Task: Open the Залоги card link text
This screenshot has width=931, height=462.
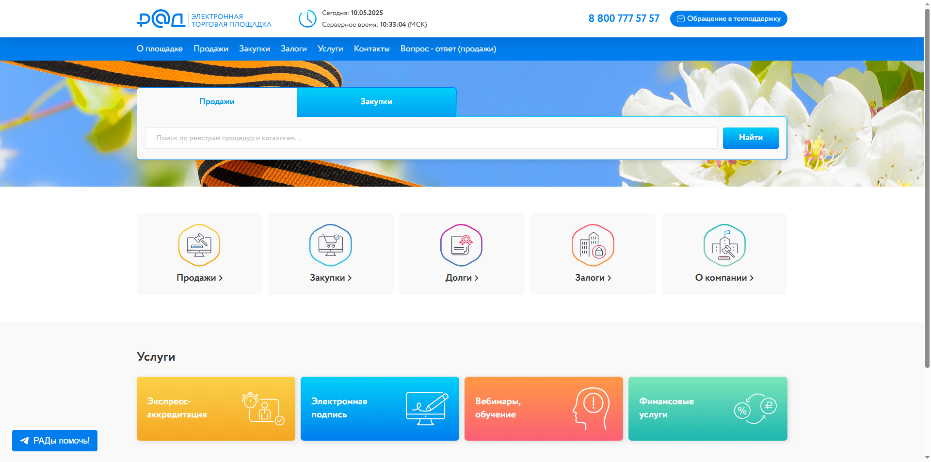Action: point(590,278)
